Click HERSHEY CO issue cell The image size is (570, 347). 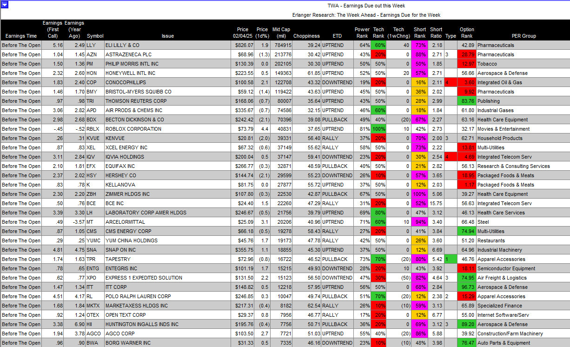coord(167,175)
